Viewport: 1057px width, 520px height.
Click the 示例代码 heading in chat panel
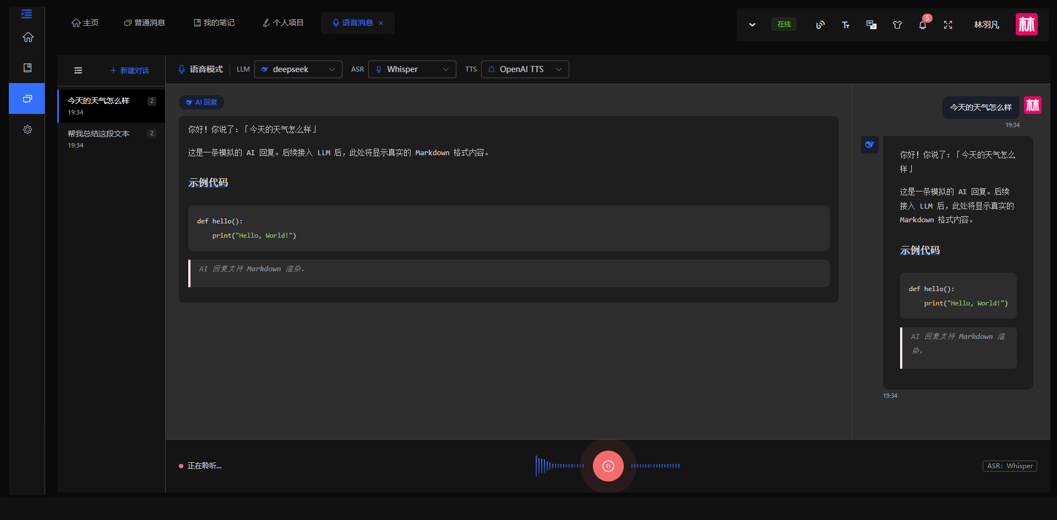pyautogui.click(x=920, y=250)
